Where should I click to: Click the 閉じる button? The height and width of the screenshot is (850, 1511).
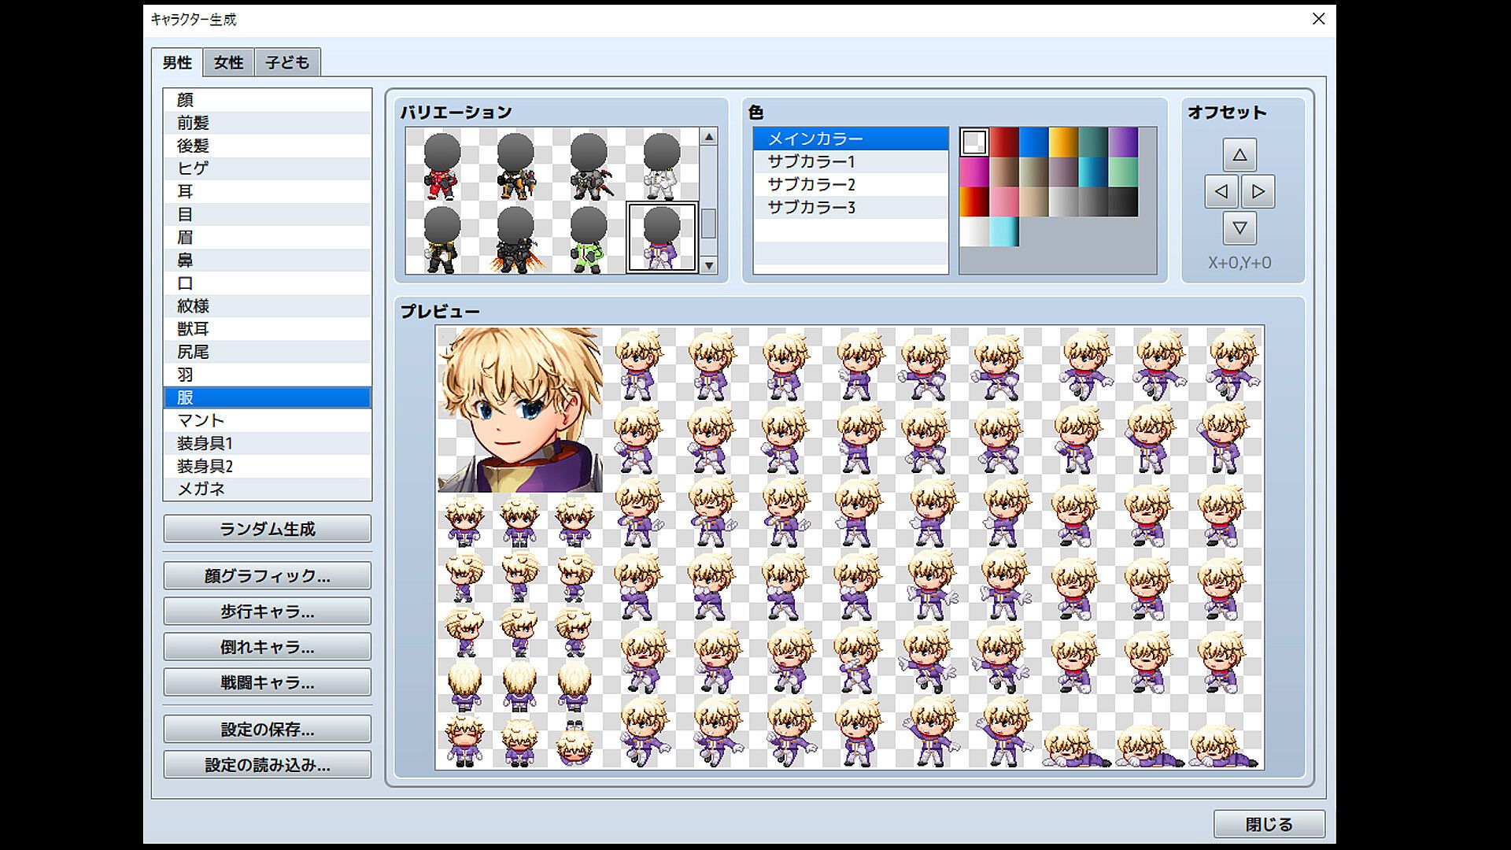(x=1269, y=824)
